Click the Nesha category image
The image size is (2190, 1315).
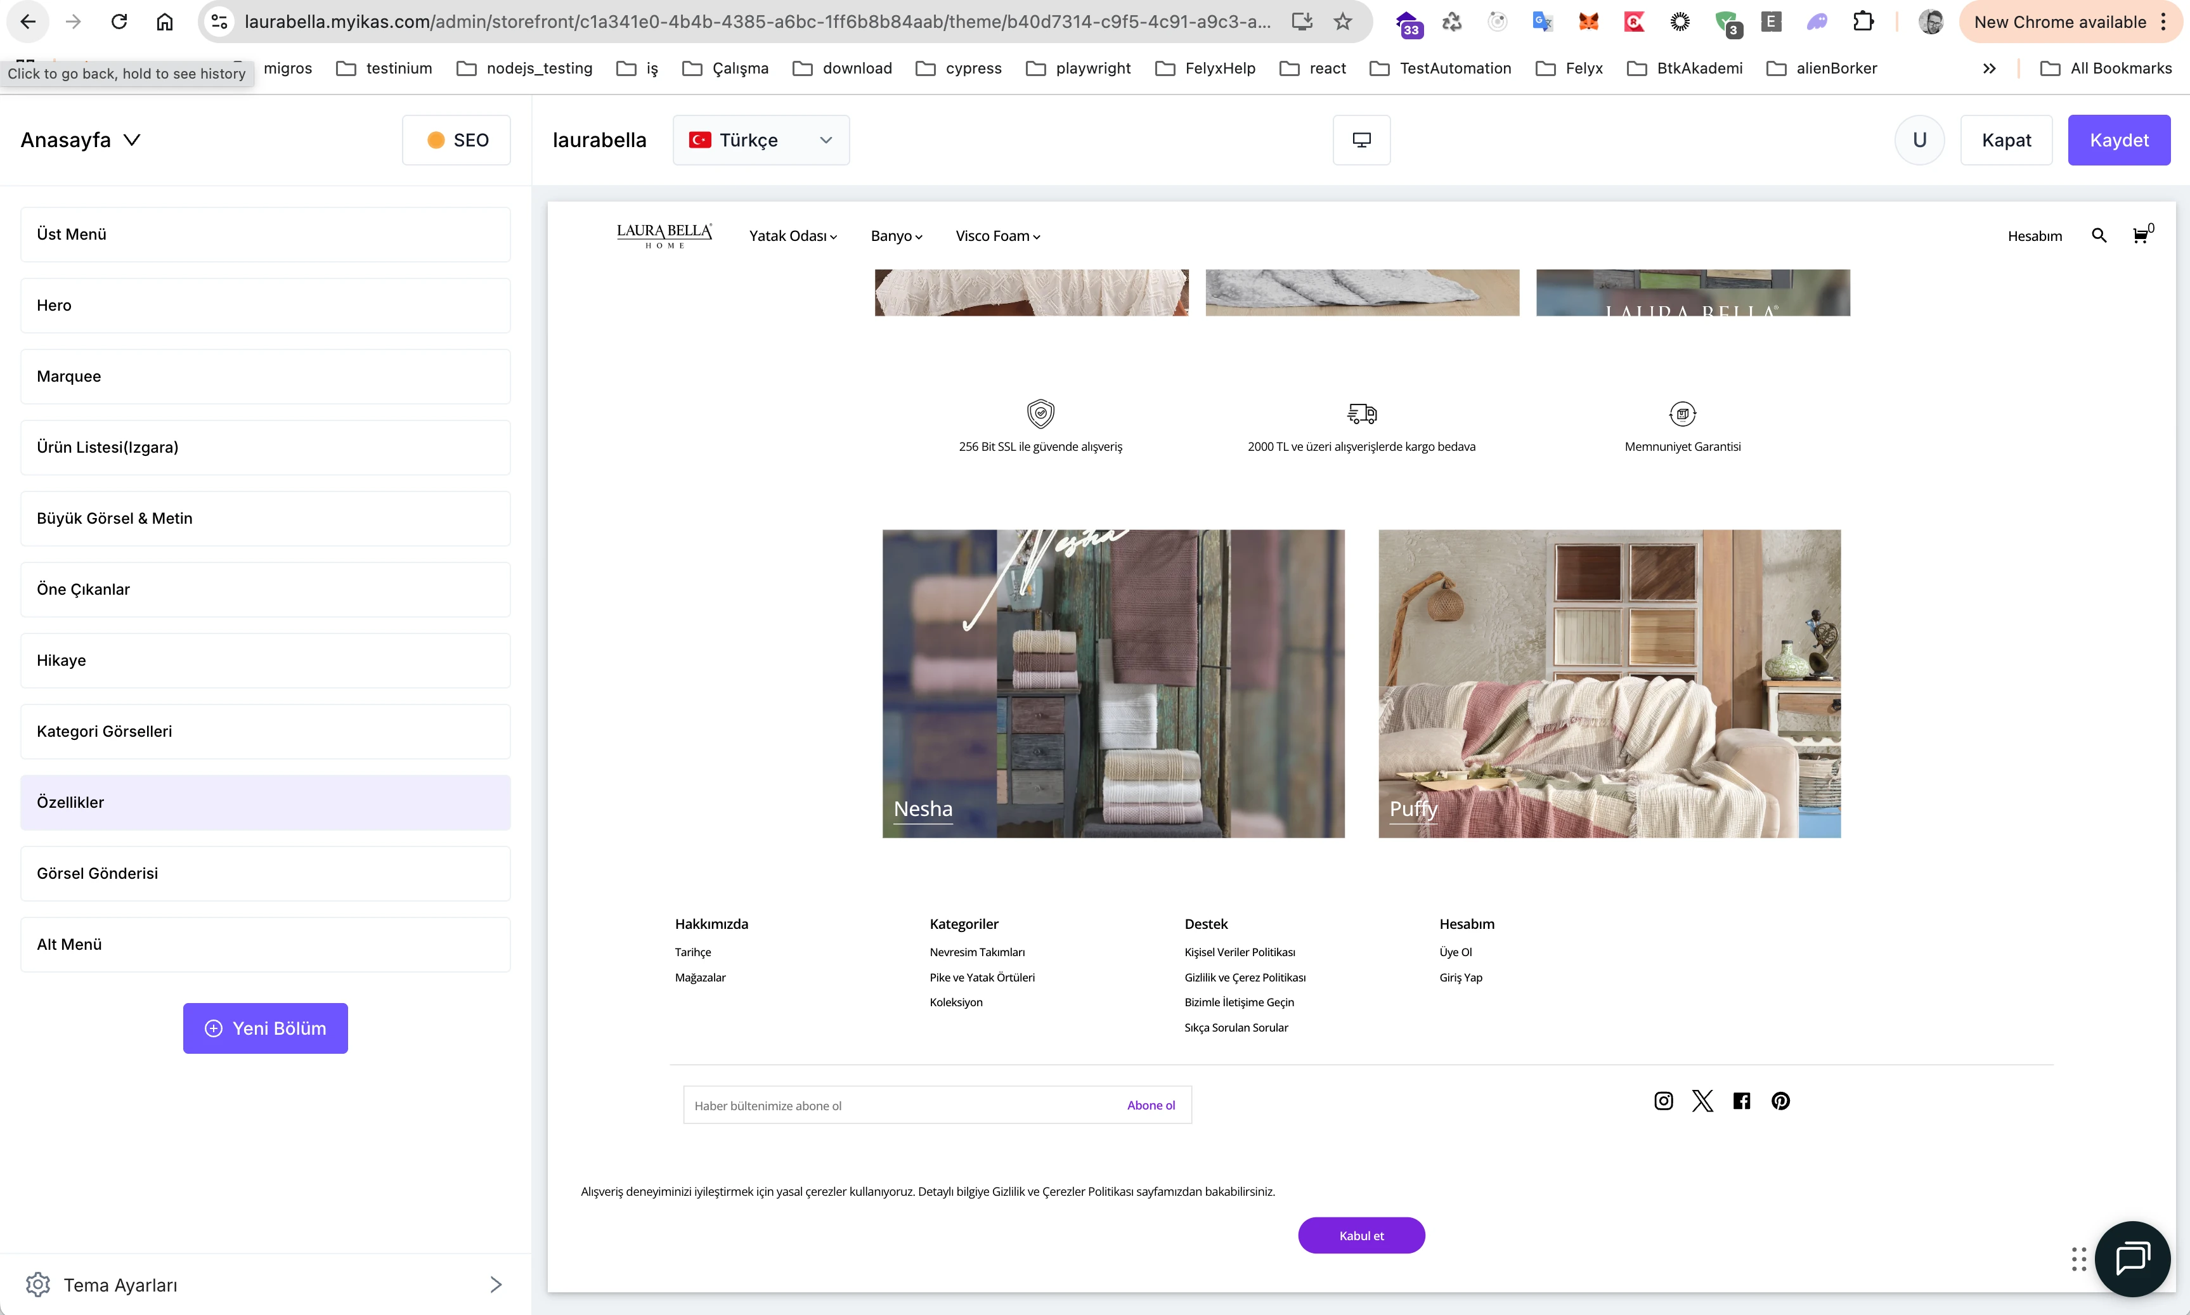[1113, 683]
